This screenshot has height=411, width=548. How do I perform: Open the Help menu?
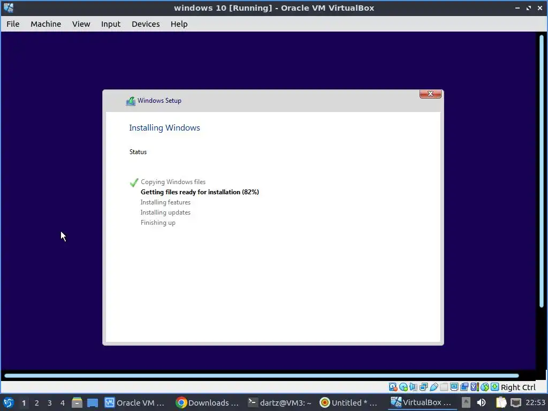[179, 24]
